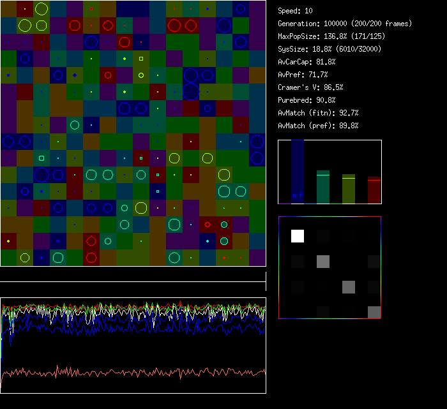Select the bottom-right gray square in the matrix
The image size is (447, 409).
pyautogui.click(x=374, y=312)
